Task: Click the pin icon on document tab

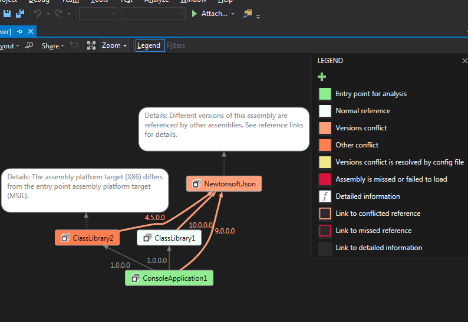Action: point(20,31)
